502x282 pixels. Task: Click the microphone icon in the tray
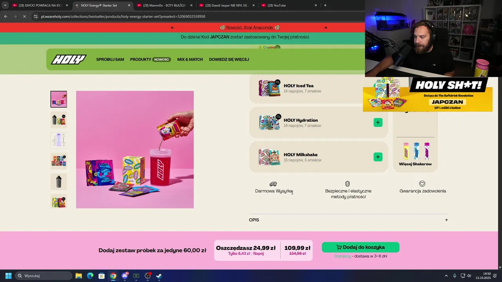(455, 276)
